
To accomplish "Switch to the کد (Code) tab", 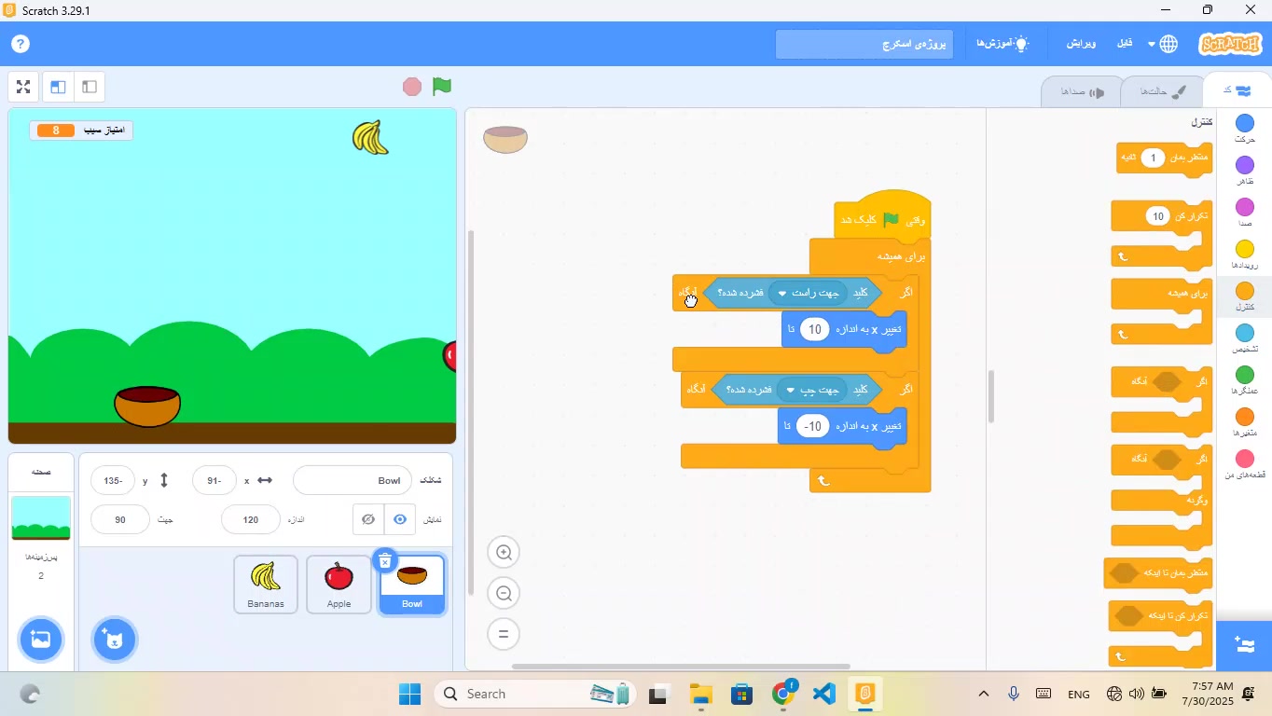I will (1237, 90).
